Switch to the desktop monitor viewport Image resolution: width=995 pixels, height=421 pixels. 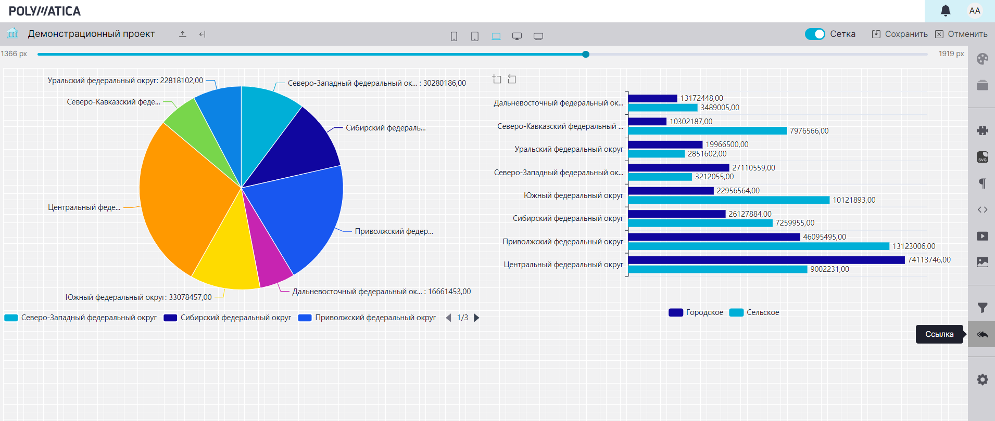(x=517, y=36)
